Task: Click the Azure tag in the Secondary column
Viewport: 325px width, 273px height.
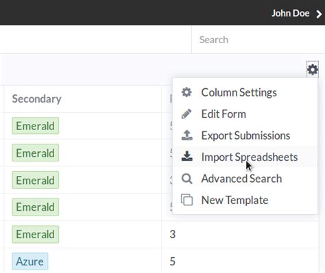Action: tap(30, 261)
